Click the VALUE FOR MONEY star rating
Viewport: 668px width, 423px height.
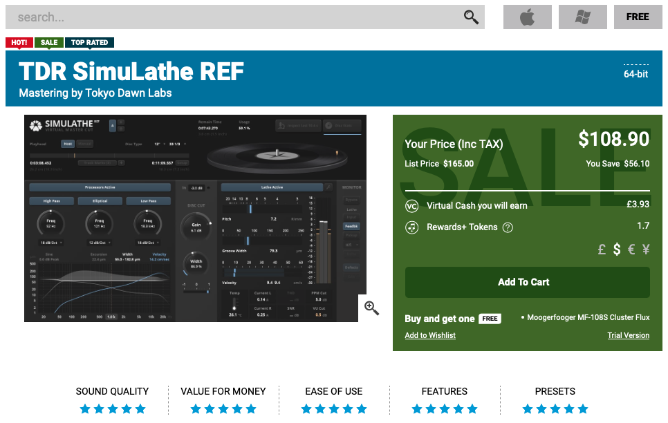pyautogui.click(x=223, y=409)
